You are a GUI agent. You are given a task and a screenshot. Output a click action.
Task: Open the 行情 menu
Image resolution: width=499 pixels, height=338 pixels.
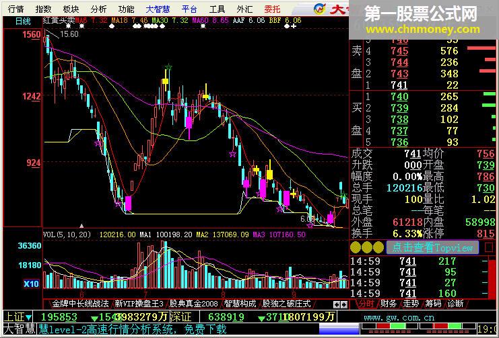[x=15, y=9]
